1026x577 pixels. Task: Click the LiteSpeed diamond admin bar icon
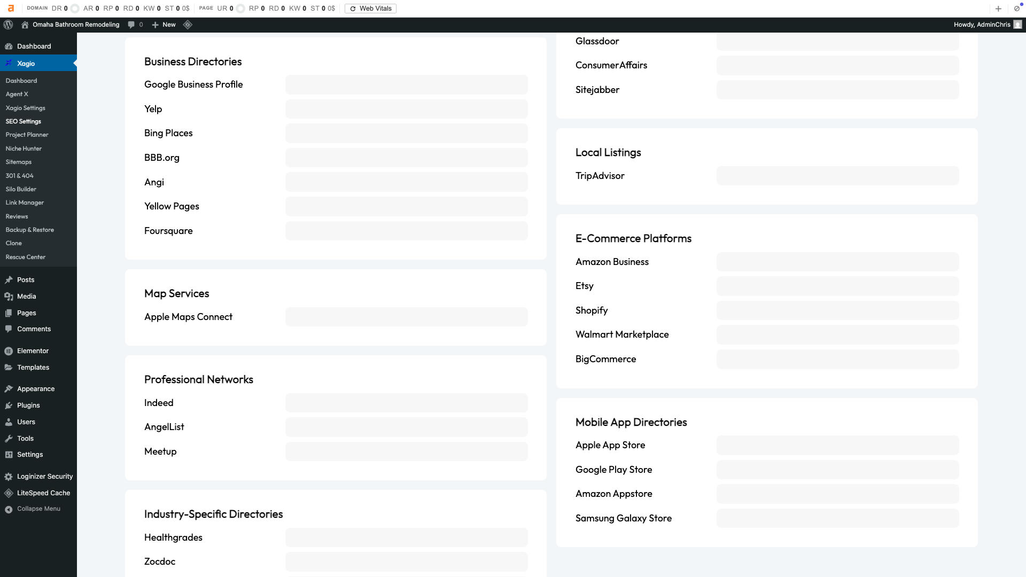[188, 25]
